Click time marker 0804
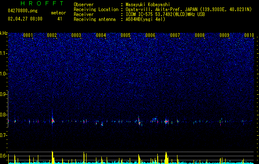Viewport: 259px width, 164px height. [101, 35]
